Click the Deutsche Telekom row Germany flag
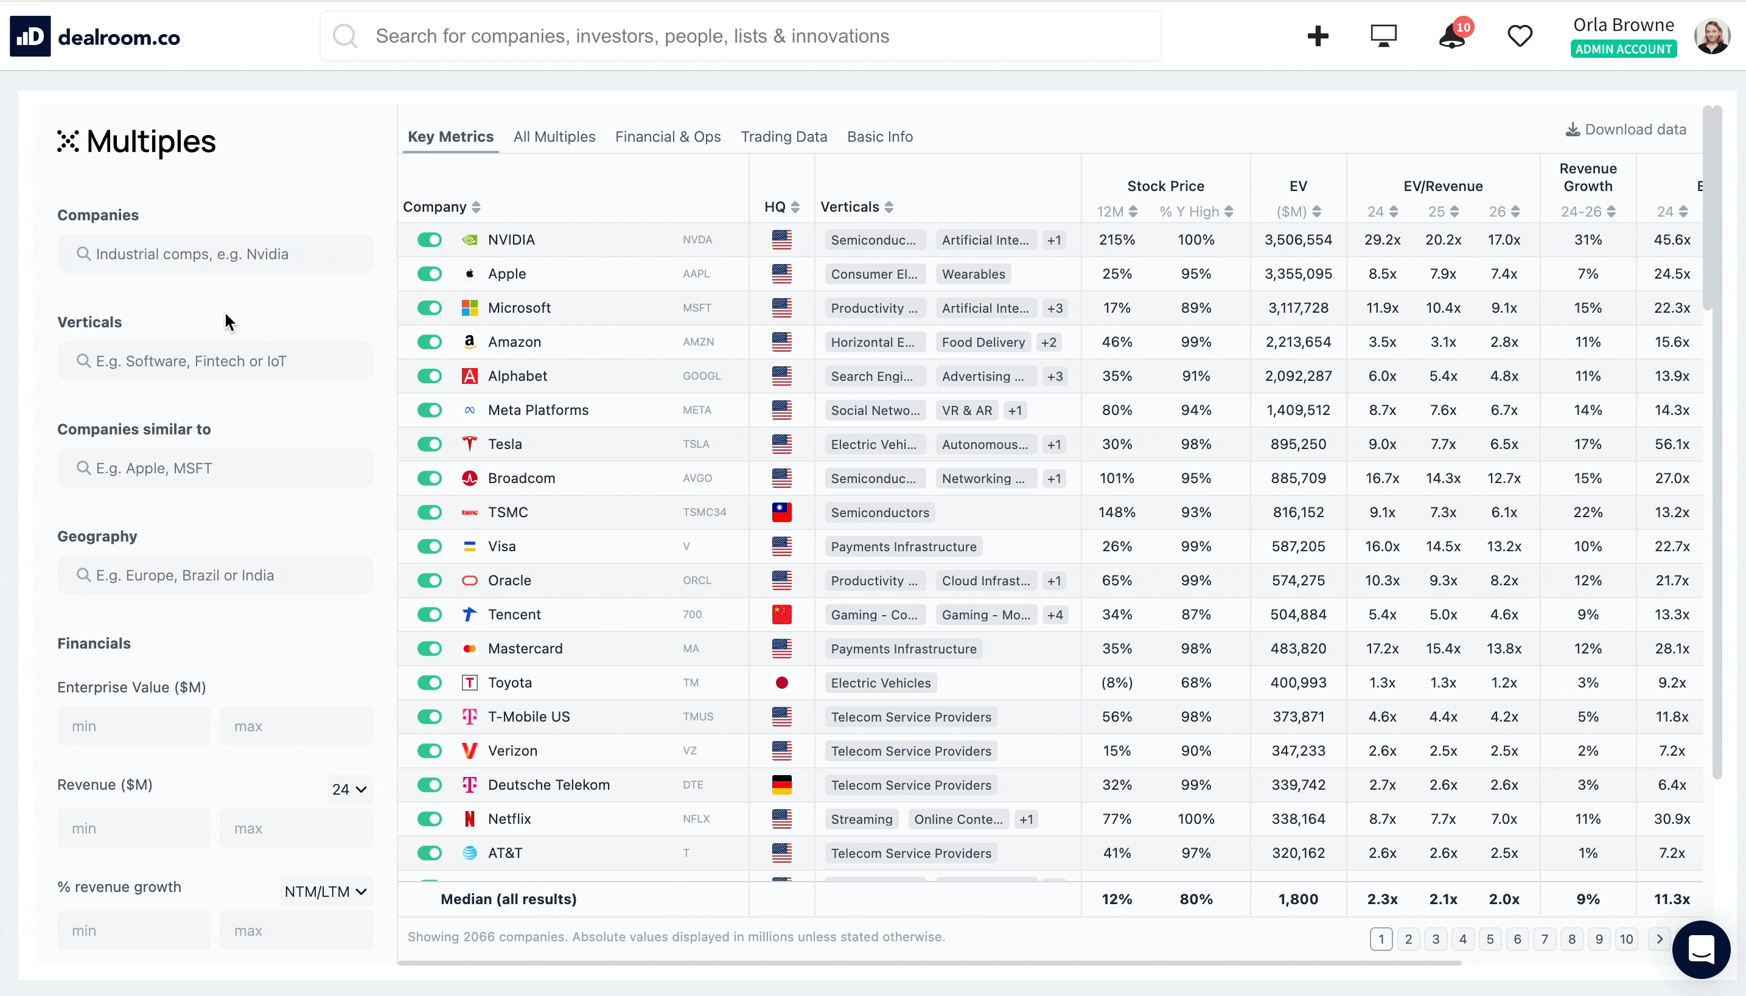The height and width of the screenshot is (996, 1746). [782, 785]
